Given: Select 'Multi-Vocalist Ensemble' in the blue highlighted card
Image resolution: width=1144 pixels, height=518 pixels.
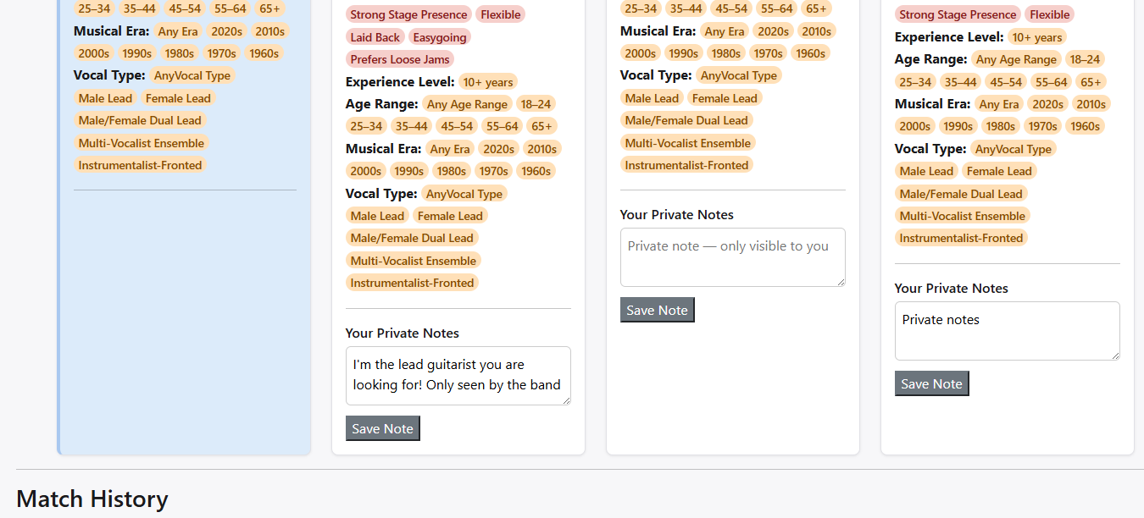Looking at the screenshot, I should (x=141, y=143).
